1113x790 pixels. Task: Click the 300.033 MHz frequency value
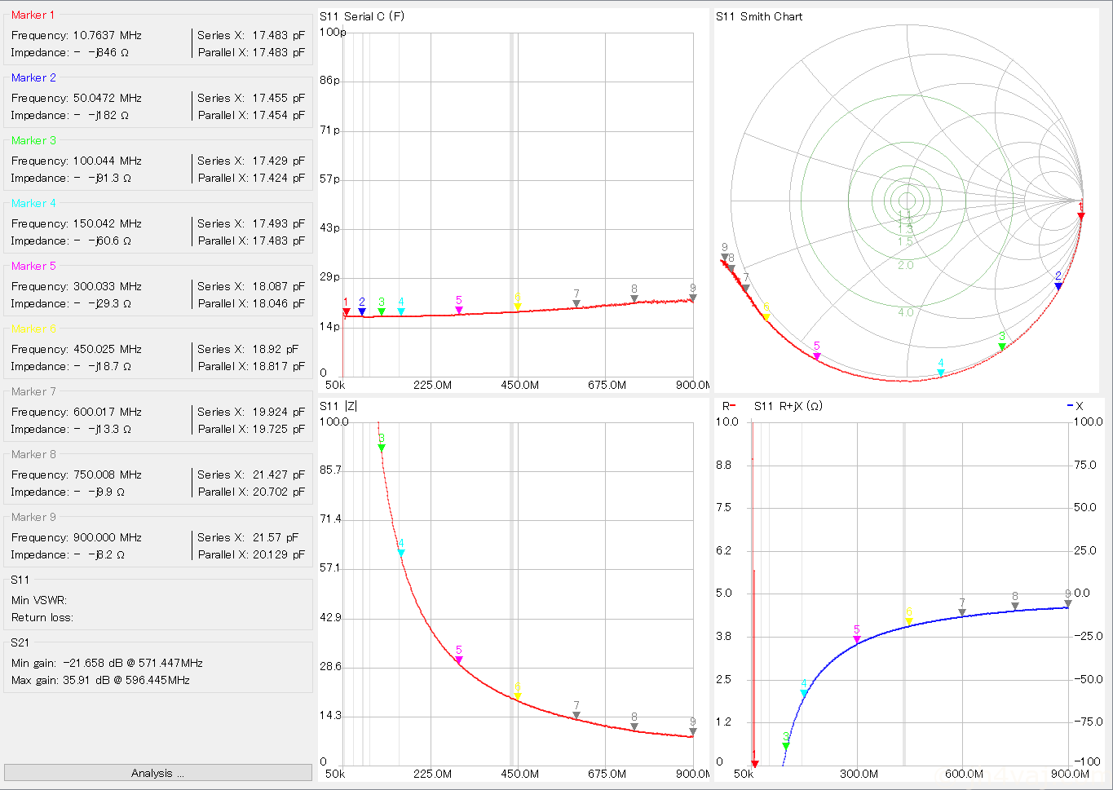107,286
